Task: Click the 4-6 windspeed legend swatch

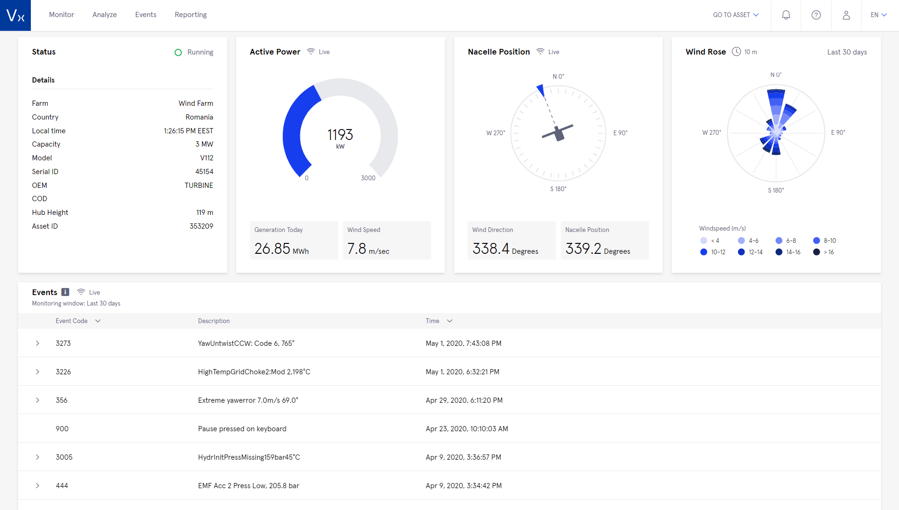Action: pos(741,241)
